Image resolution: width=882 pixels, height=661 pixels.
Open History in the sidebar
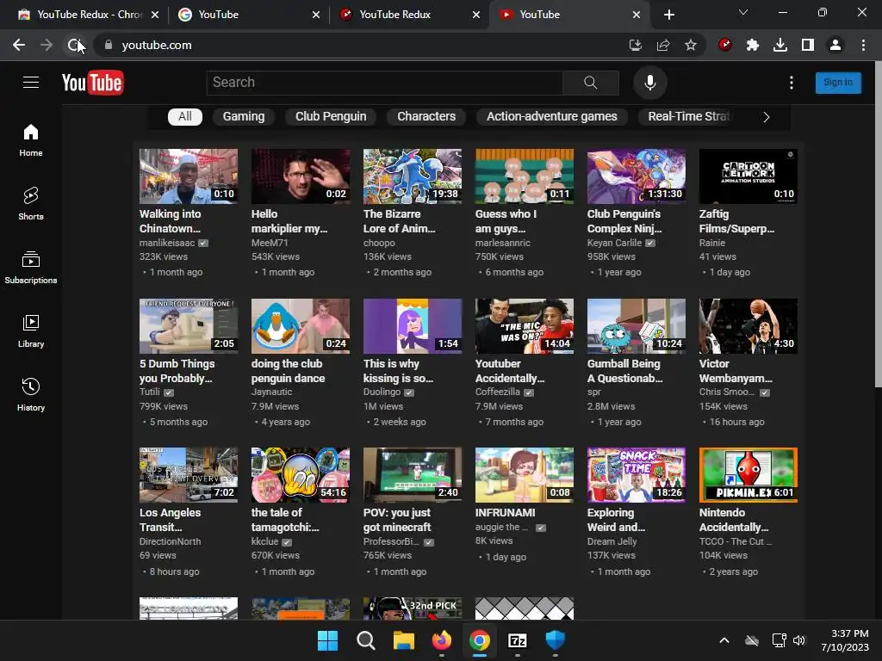31,395
